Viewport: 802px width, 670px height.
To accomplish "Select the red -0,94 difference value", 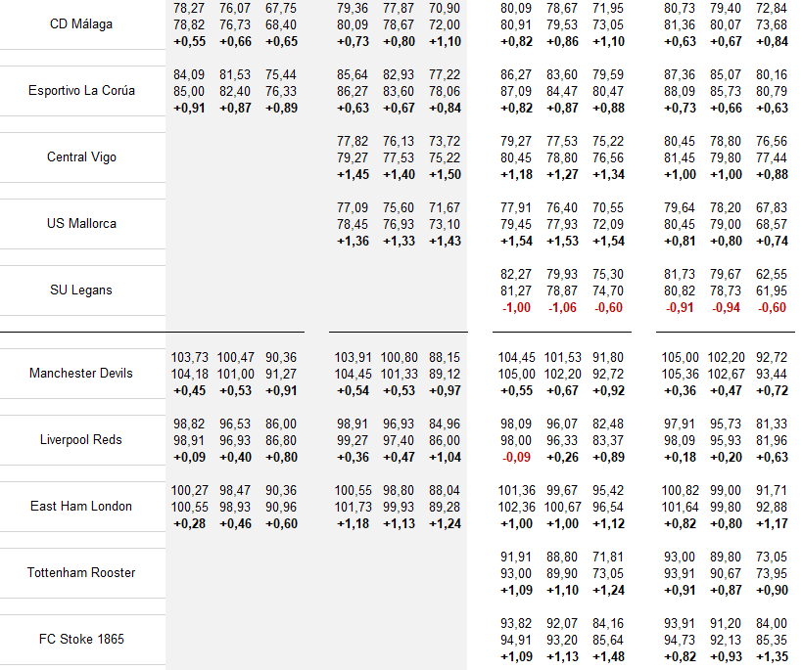I will point(726,308).
